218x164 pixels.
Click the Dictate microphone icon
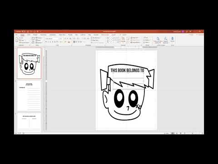click(172, 40)
